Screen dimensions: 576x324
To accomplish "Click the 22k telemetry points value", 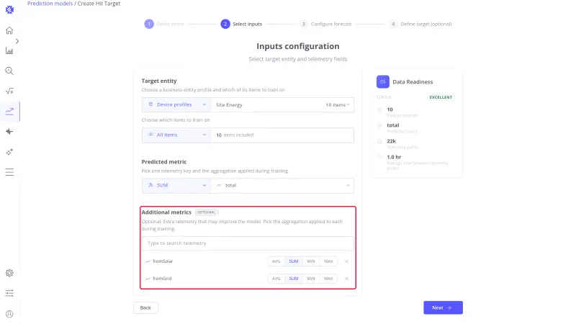I will click(391, 141).
